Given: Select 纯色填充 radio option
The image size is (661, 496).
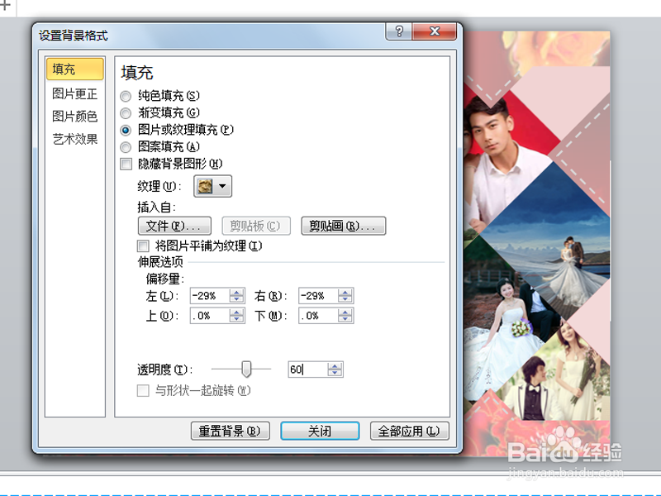Looking at the screenshot, I should tap(126, 96).
